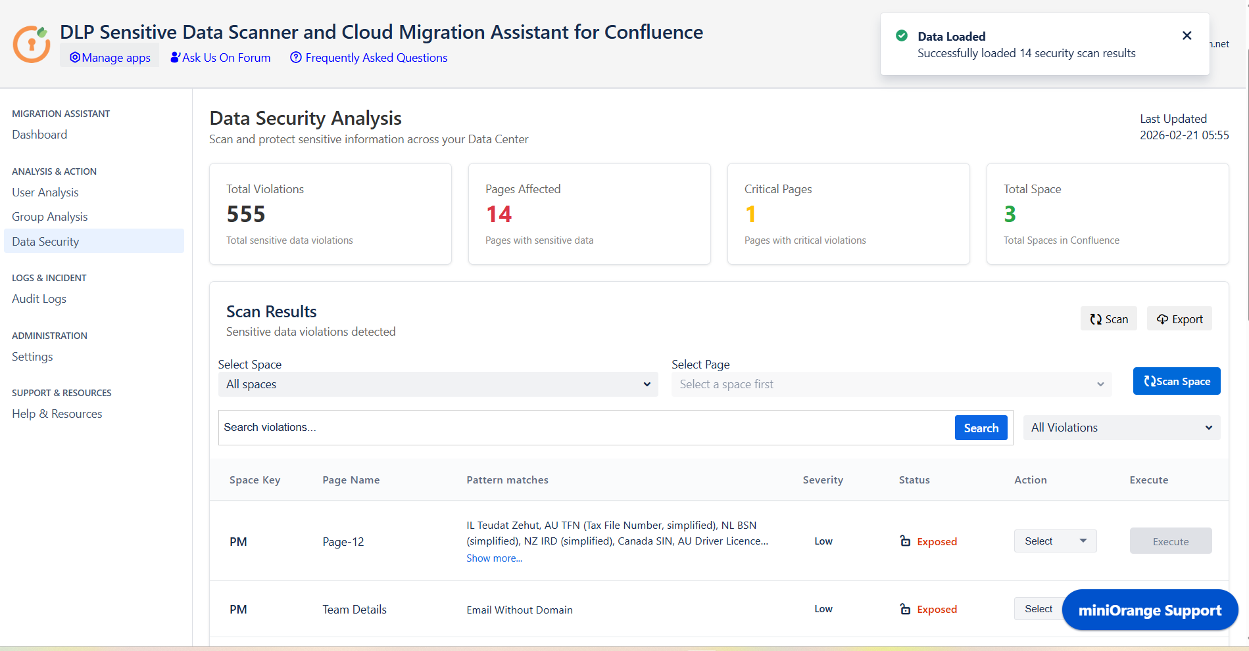Click the Status column header
Image resolution: width=1249 pixels, height=651 pixels.
914,480
